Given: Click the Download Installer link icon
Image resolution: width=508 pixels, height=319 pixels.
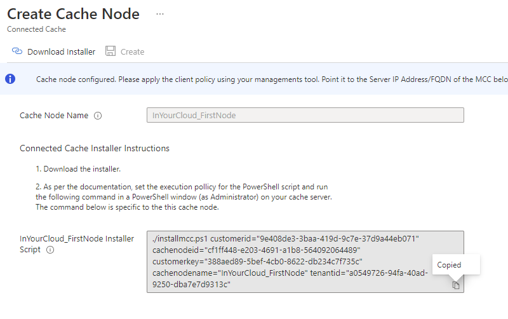Looking at the screenshot, I should [x=17, y=51].
